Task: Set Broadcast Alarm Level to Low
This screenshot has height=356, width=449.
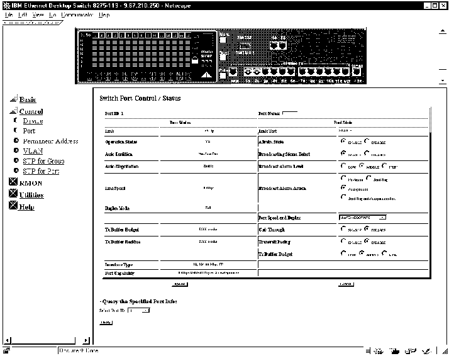Action: pyautogui.click(x=343, y=166)
